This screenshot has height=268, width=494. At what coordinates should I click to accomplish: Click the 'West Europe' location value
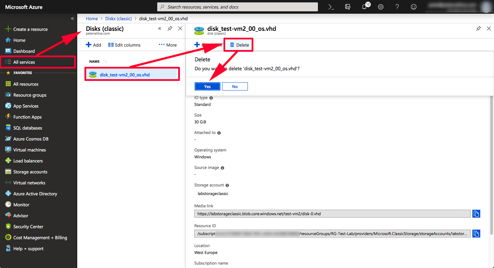206,253
